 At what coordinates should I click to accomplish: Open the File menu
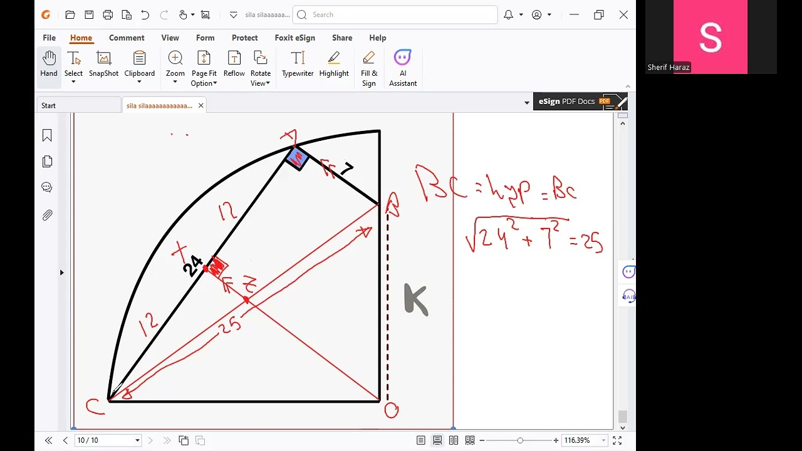pos(49,38)
